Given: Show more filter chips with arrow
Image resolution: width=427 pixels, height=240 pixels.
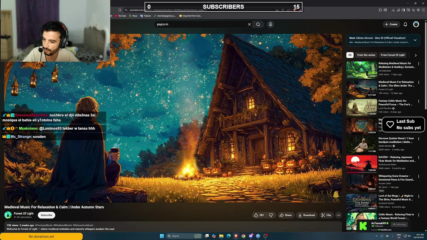Looking at the screenshot, I should (x=416, y=55).
